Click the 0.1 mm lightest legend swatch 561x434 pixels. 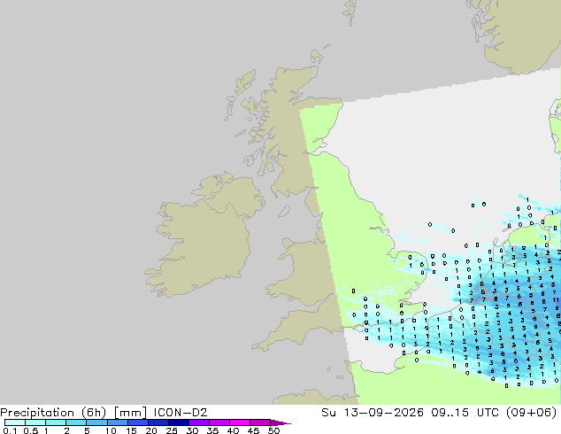15,422
